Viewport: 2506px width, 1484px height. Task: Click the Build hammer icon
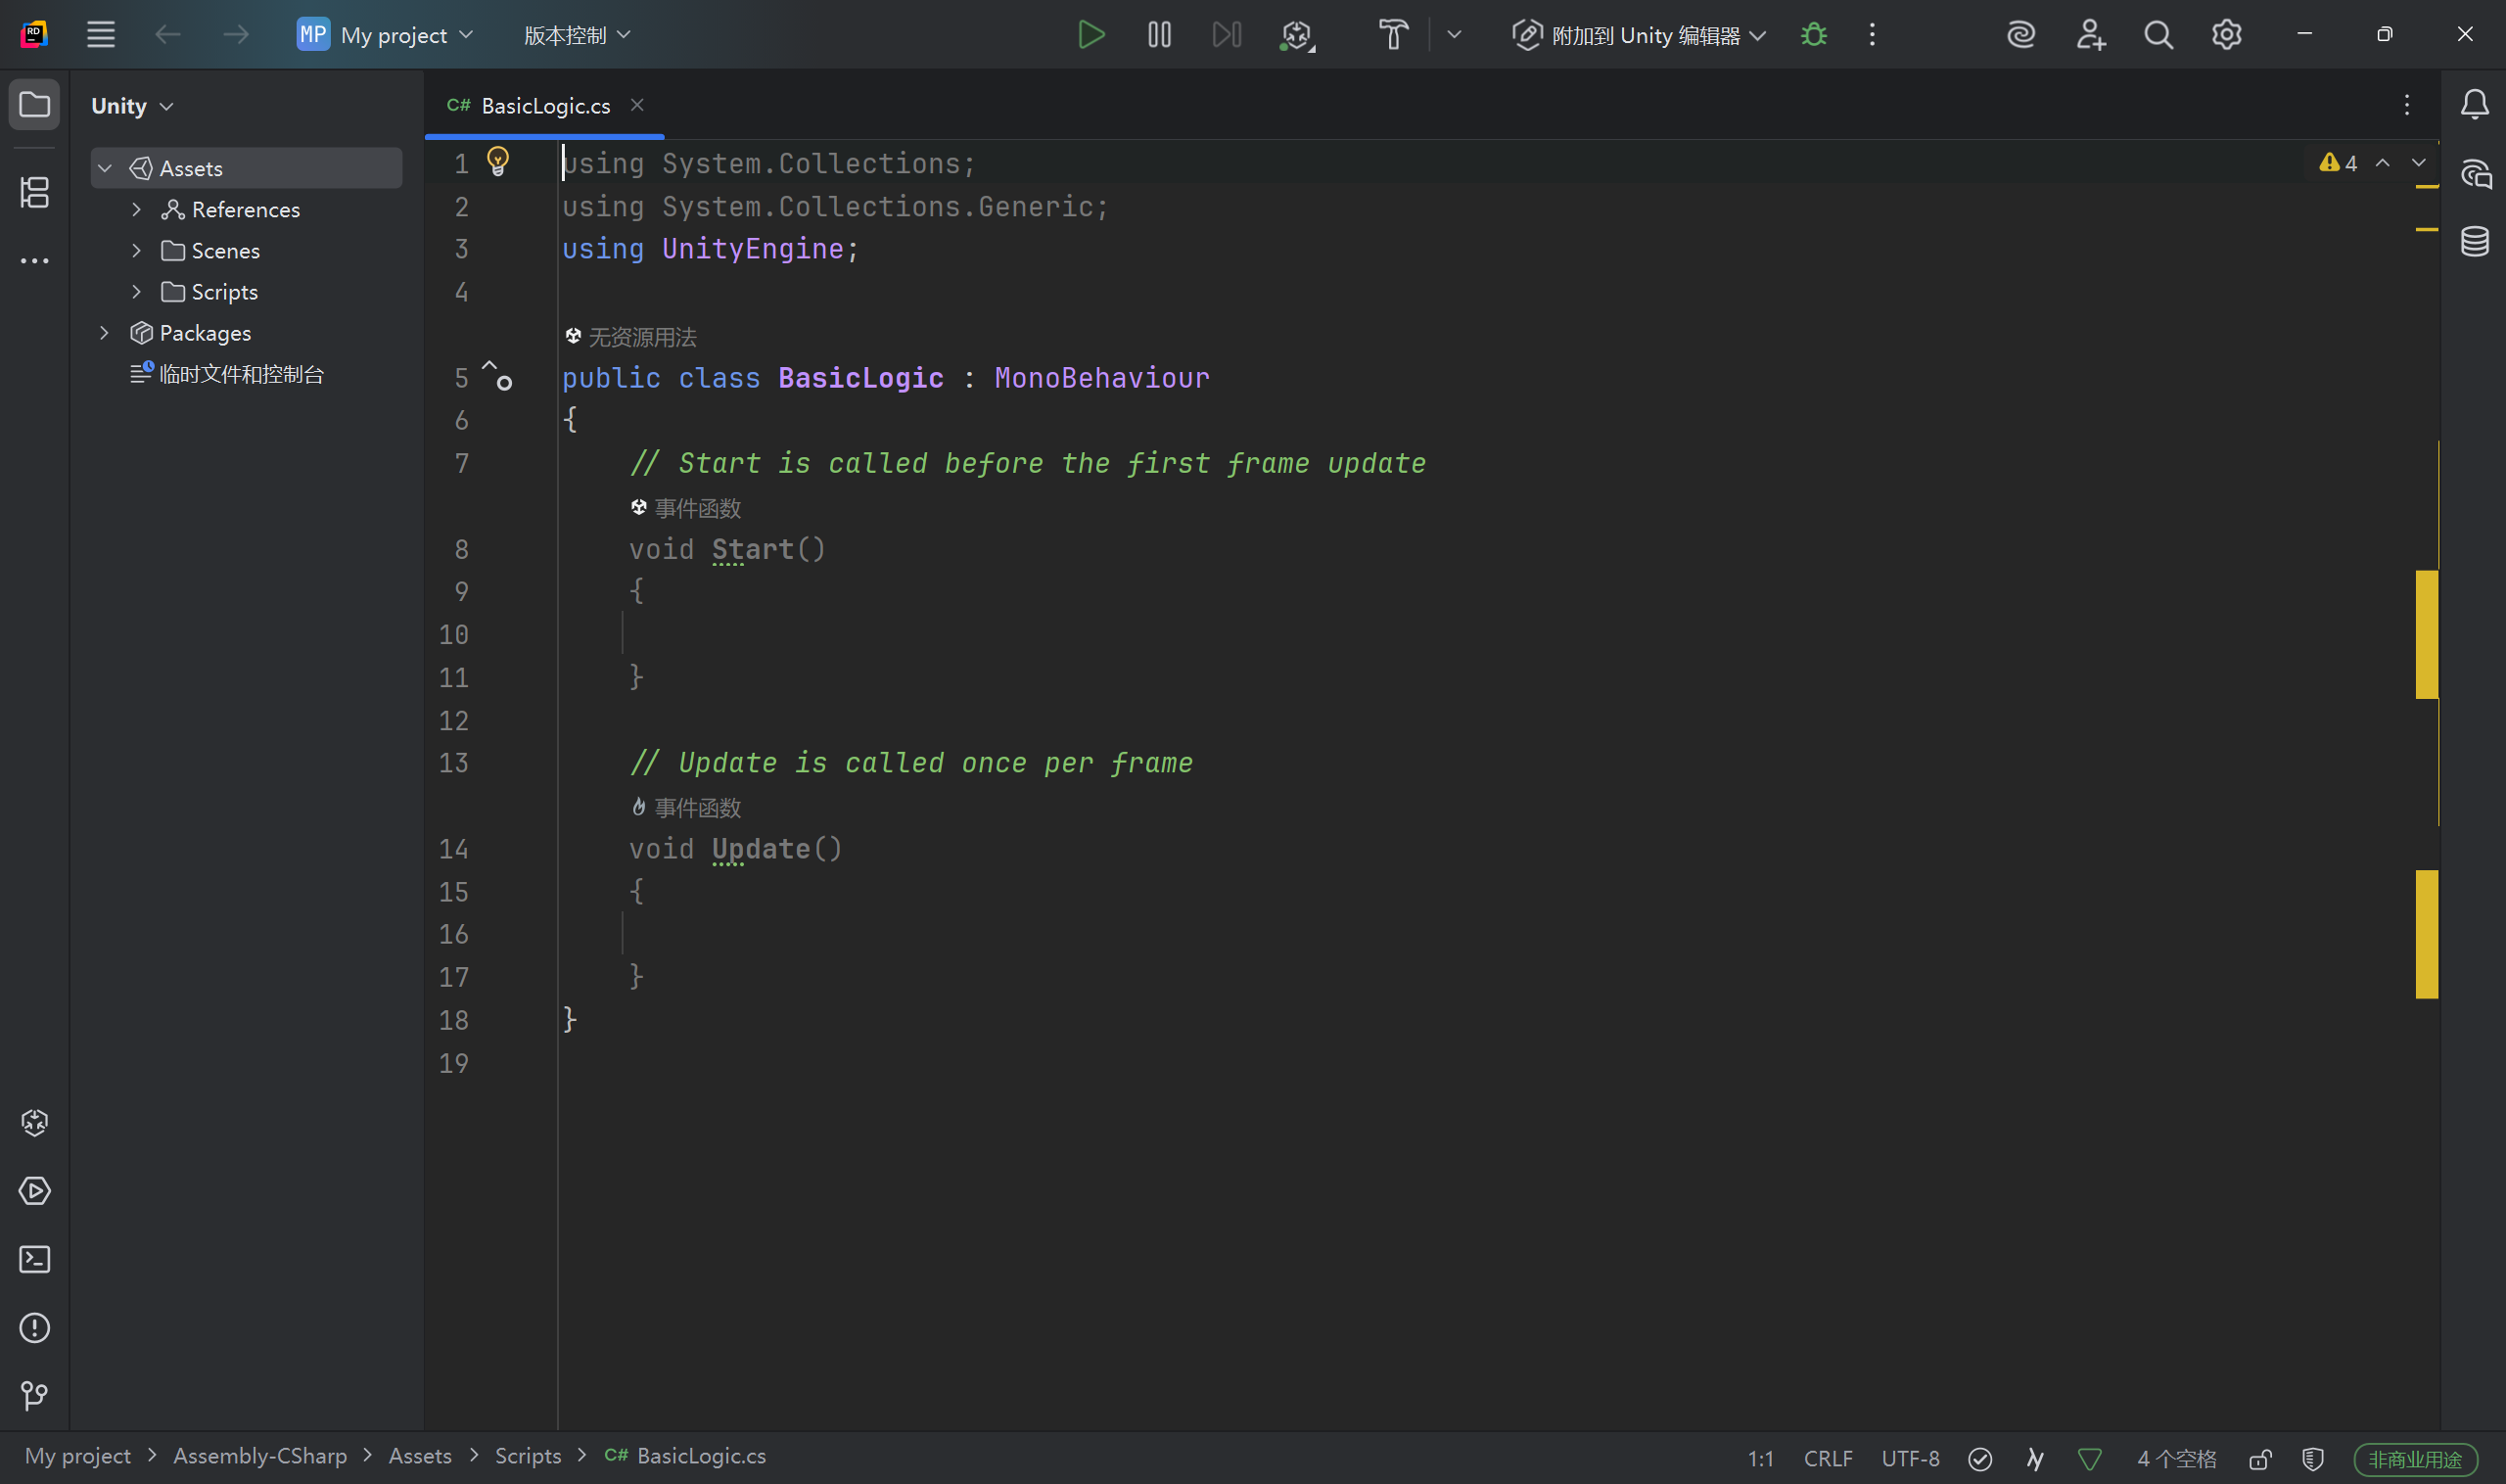tap(1393, 35)
